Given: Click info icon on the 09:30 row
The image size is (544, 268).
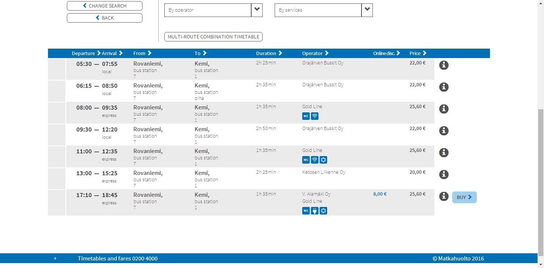Looking at the screenshot, I should click(444, 131).
